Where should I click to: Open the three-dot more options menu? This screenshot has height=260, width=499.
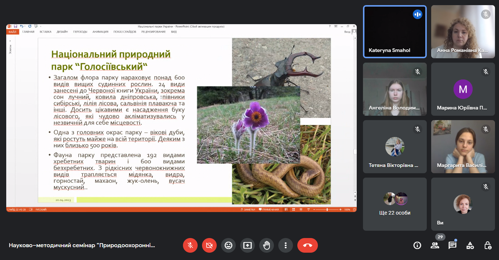tap(286, 245)
